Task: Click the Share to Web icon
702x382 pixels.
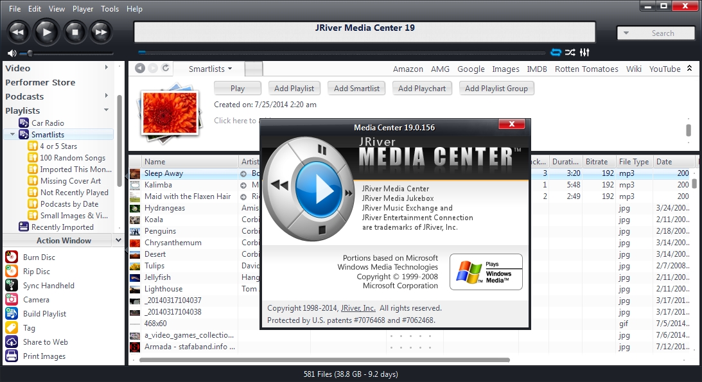Action: pyautogui.click(x=11, y=342)
